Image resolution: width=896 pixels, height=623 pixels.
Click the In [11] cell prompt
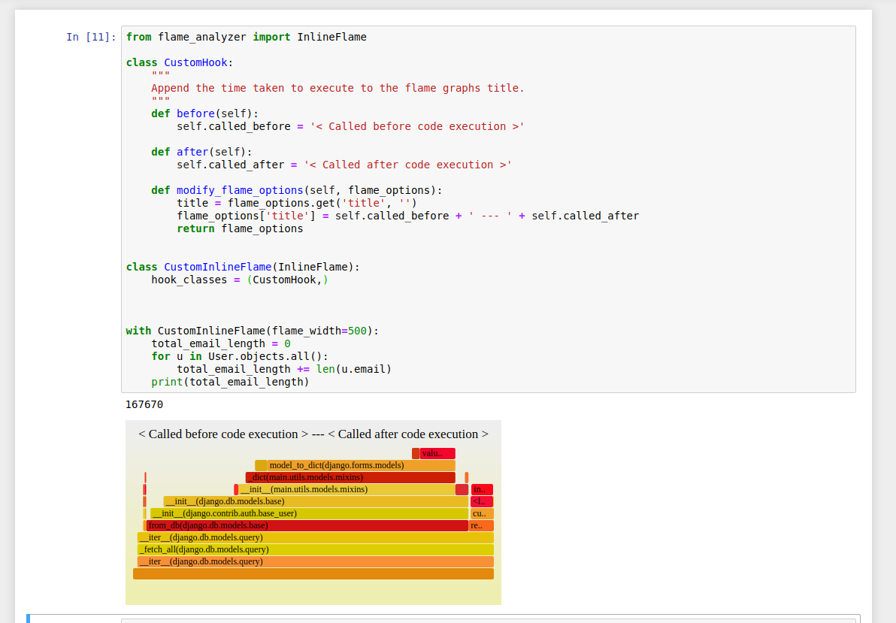91,37
